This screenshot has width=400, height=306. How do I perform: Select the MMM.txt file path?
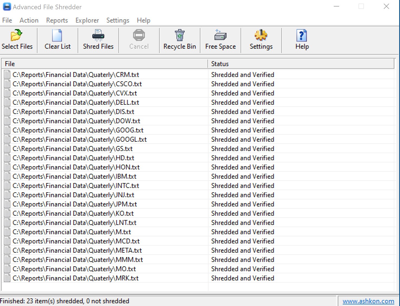click(x=78, y=259)
